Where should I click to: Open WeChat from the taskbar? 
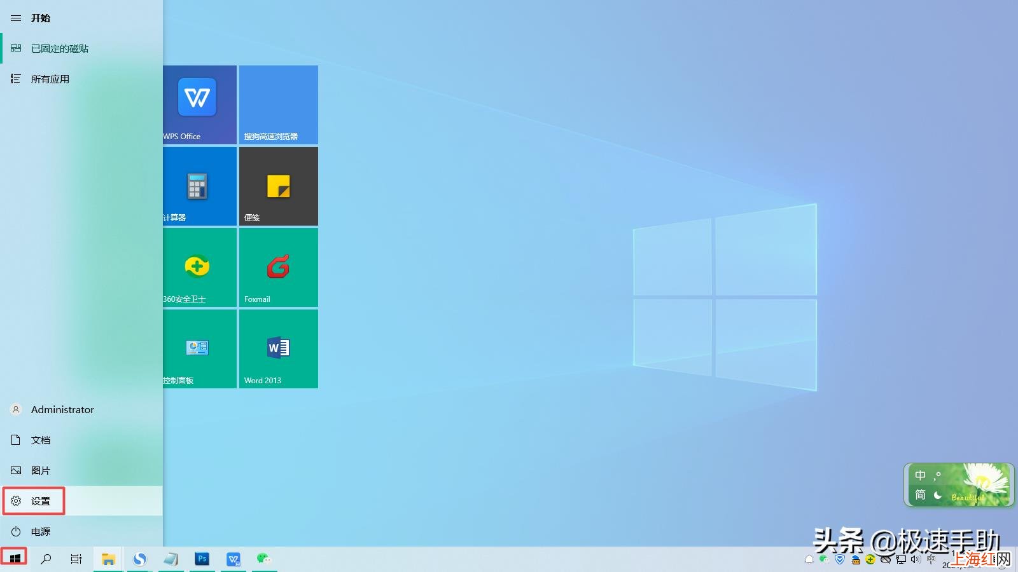pyautogui.click(x=264, y=559)
